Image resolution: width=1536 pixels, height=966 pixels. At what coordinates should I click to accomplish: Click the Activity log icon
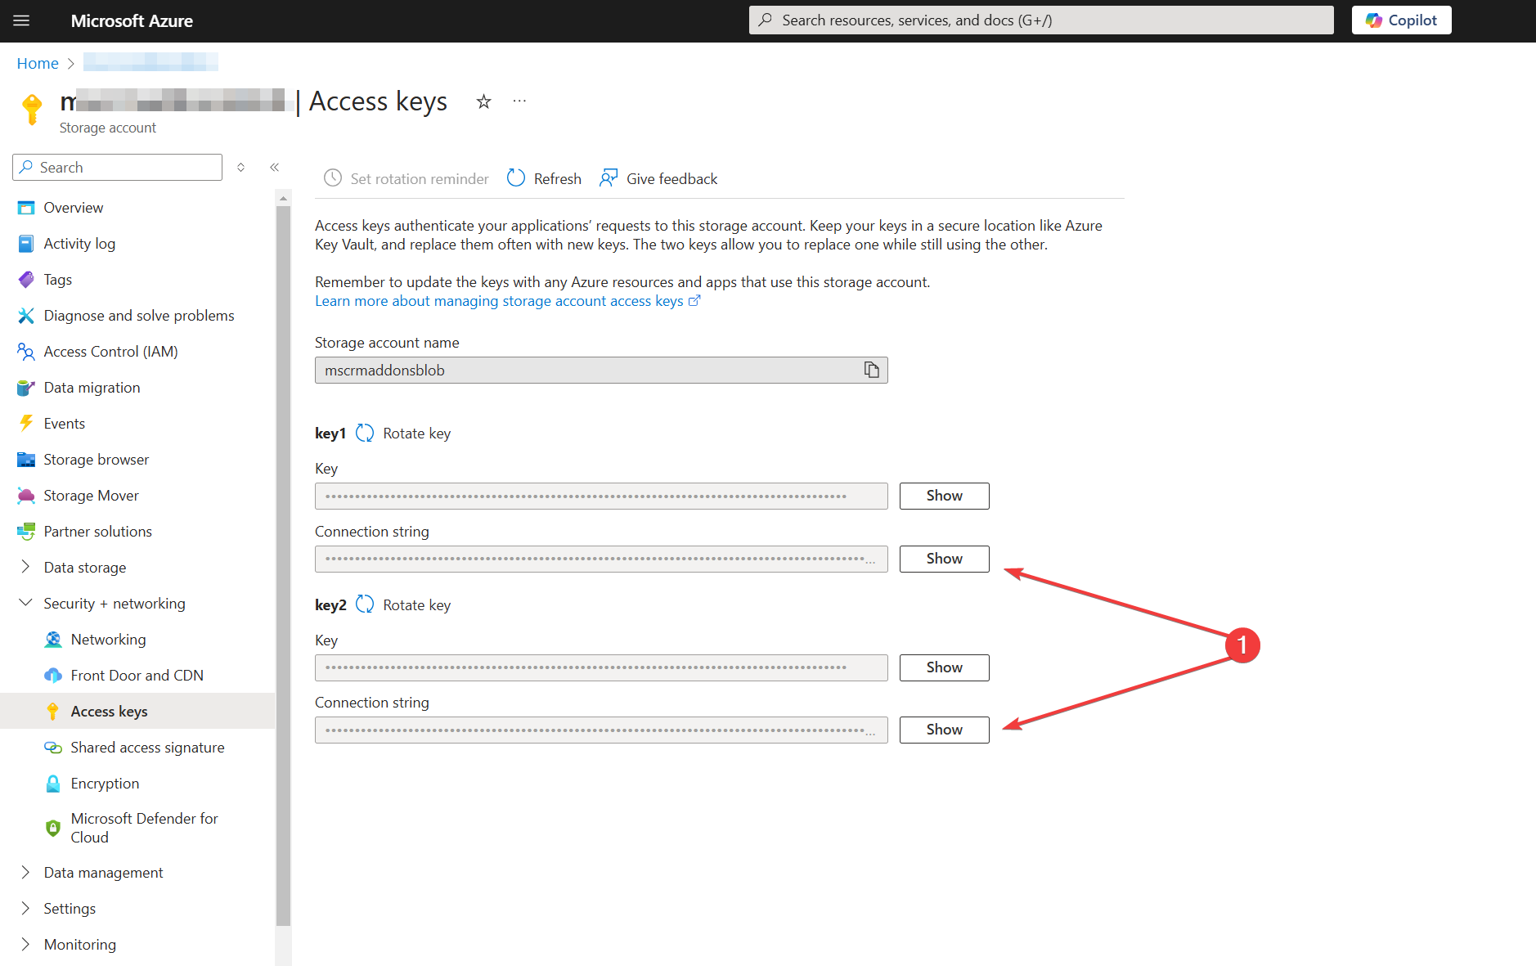[26, 244]
